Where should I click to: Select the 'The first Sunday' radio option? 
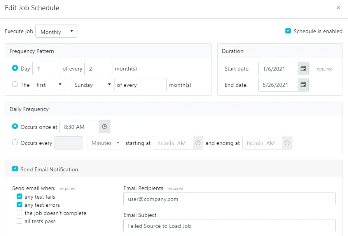[x=15, y=84]
